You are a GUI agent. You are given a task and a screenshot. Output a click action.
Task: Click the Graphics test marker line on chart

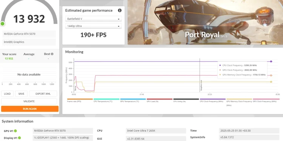[200, 76]
